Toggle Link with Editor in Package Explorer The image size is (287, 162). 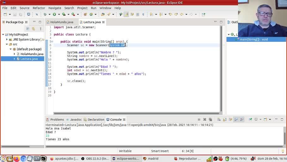(x=33, y=29)
